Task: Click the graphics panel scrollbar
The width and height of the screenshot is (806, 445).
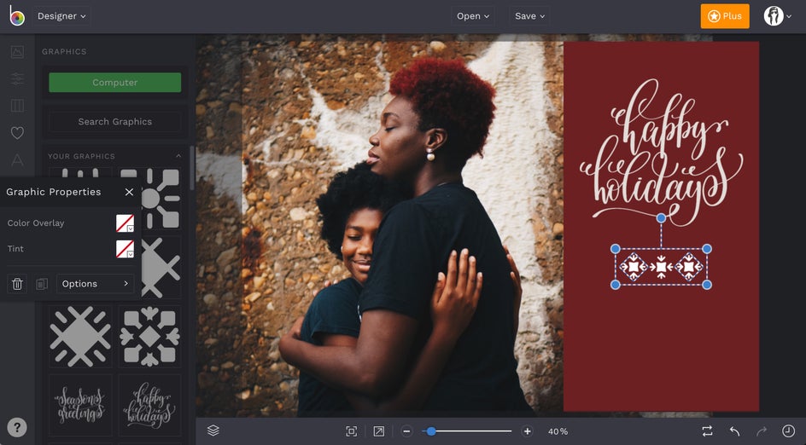Action: tap(192, 168)
